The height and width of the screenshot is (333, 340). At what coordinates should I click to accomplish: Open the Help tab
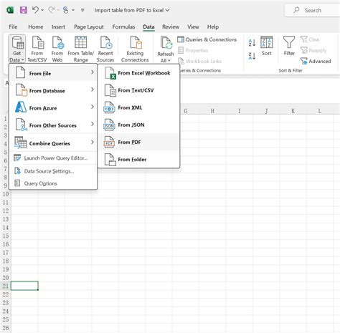[213, 26]
